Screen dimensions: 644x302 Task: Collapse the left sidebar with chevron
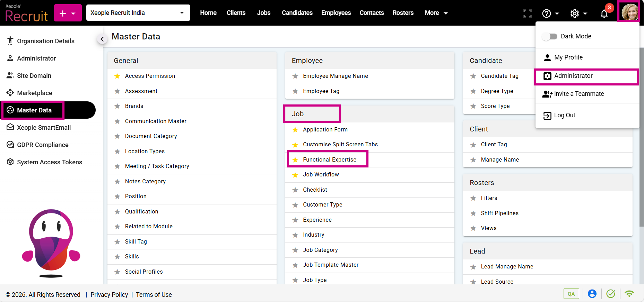click(x=102, y=39)
